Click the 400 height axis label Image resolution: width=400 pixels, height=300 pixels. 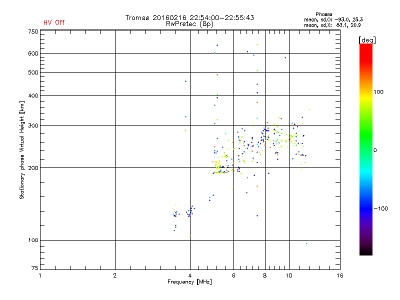[x=33, y=95]
